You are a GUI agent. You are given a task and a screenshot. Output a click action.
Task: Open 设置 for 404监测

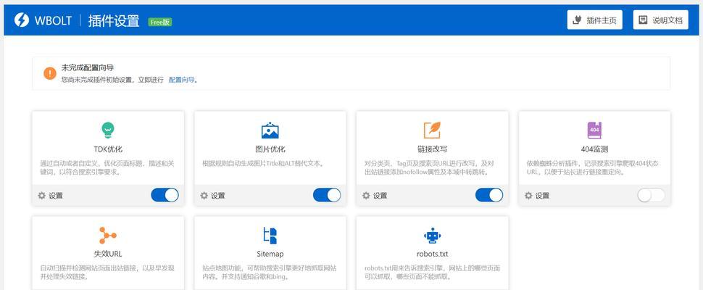[x=537, y=196]
